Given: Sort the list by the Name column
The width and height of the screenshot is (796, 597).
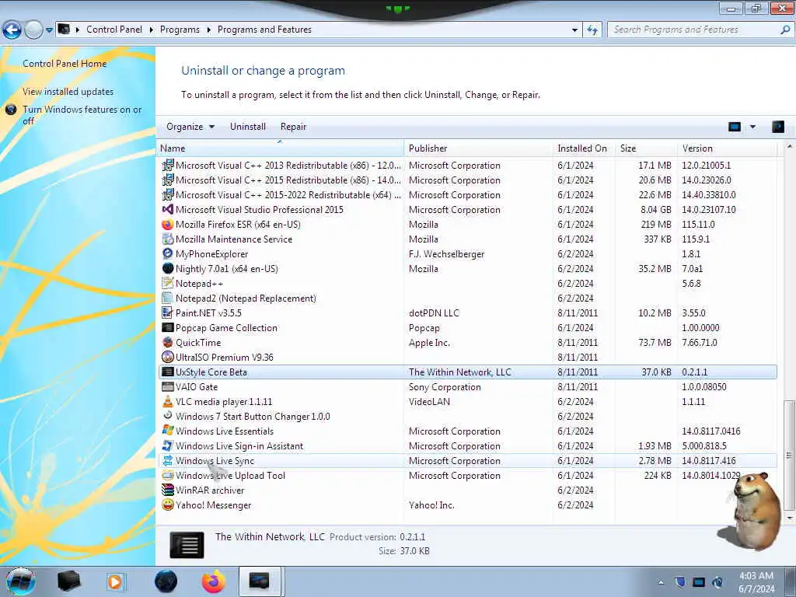Looking at the screenshot, I should click(x=280, y=148).
